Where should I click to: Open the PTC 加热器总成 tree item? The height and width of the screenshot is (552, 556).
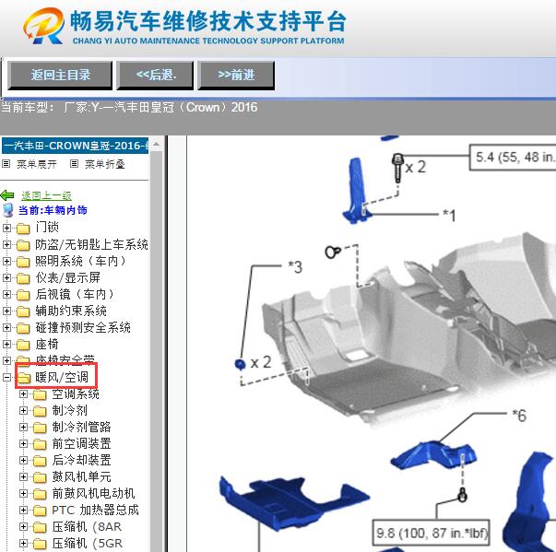pyautogui.click(x=95, y=510)
